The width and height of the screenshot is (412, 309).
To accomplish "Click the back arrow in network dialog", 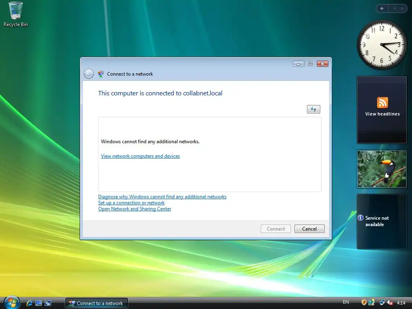I will point(89,74).
